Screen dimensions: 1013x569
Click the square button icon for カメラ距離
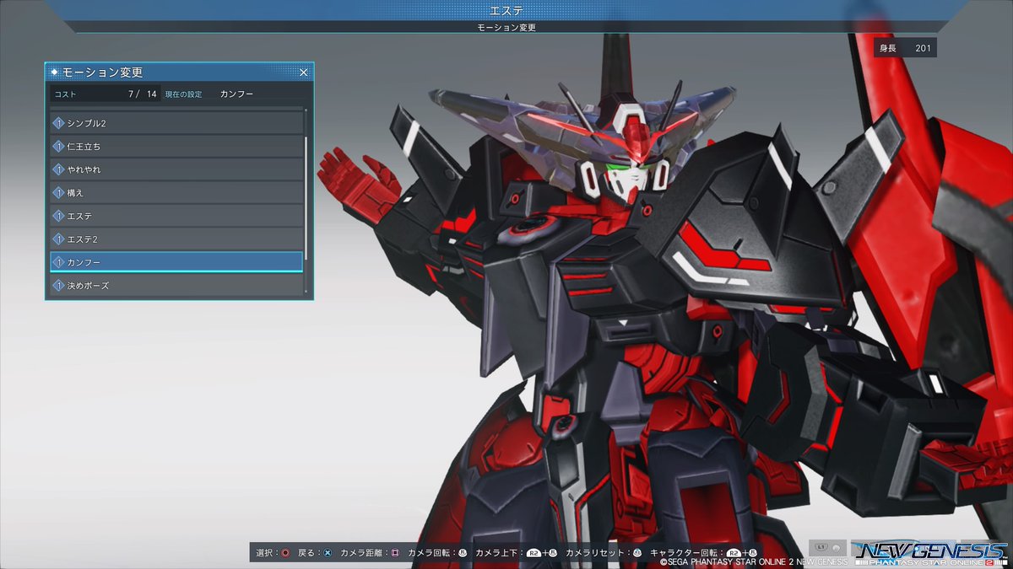coord(395,553)
